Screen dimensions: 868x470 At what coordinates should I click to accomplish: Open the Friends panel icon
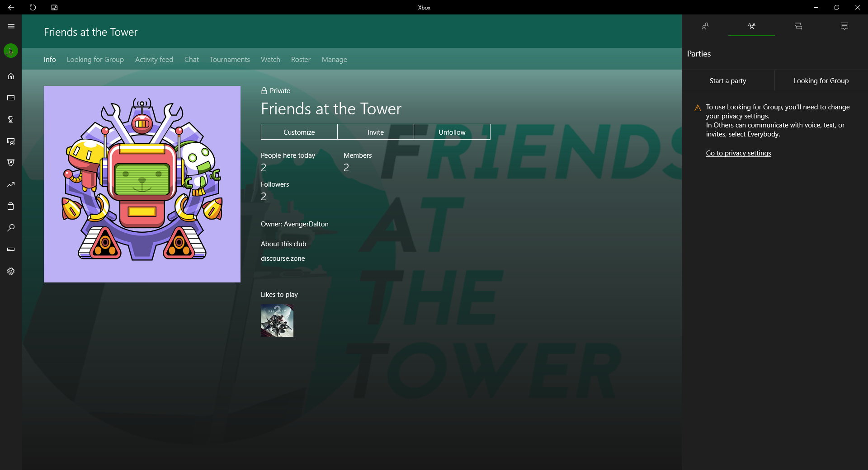705,26
